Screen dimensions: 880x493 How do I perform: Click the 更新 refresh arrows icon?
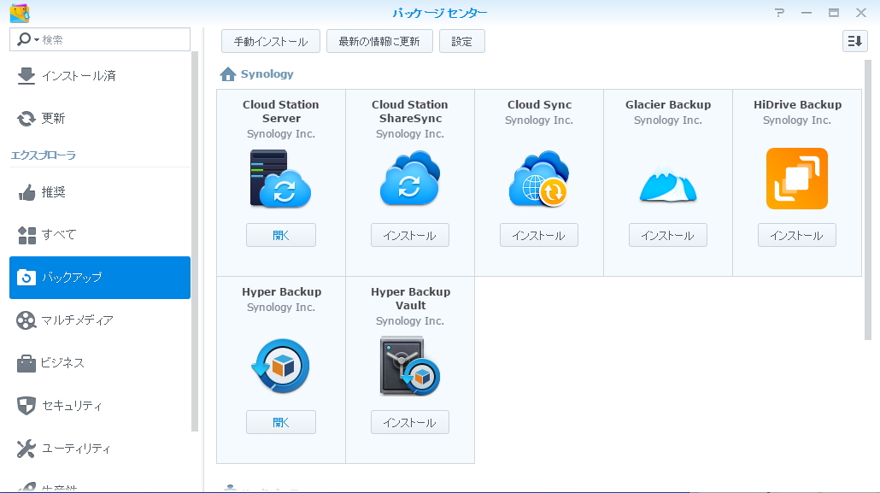(x=26, y=119)
